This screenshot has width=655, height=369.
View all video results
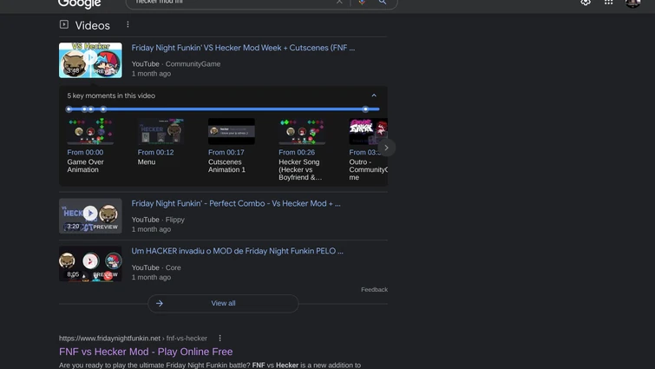click(x=223, y=303)
